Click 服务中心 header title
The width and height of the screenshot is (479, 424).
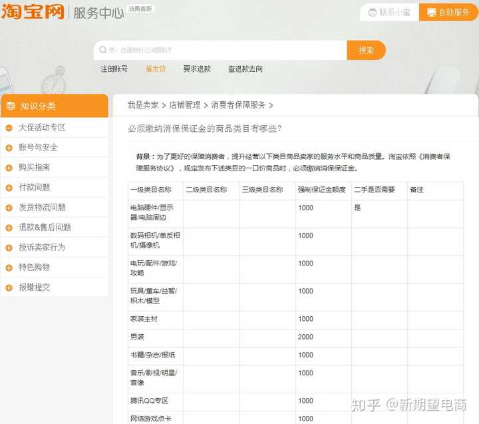pos(98,13)
